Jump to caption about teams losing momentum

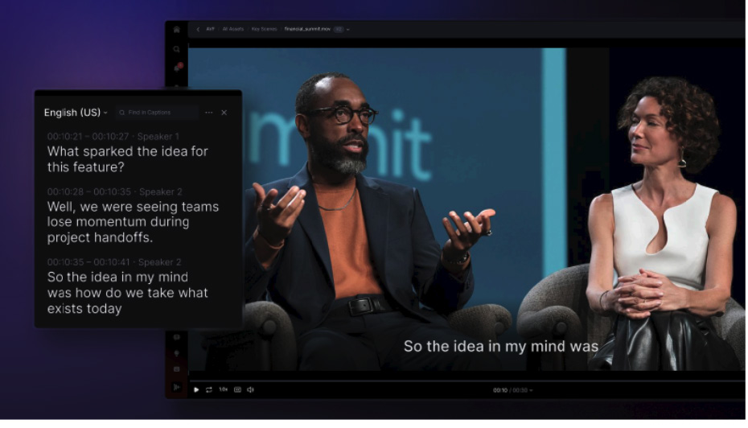coord(132,222)
